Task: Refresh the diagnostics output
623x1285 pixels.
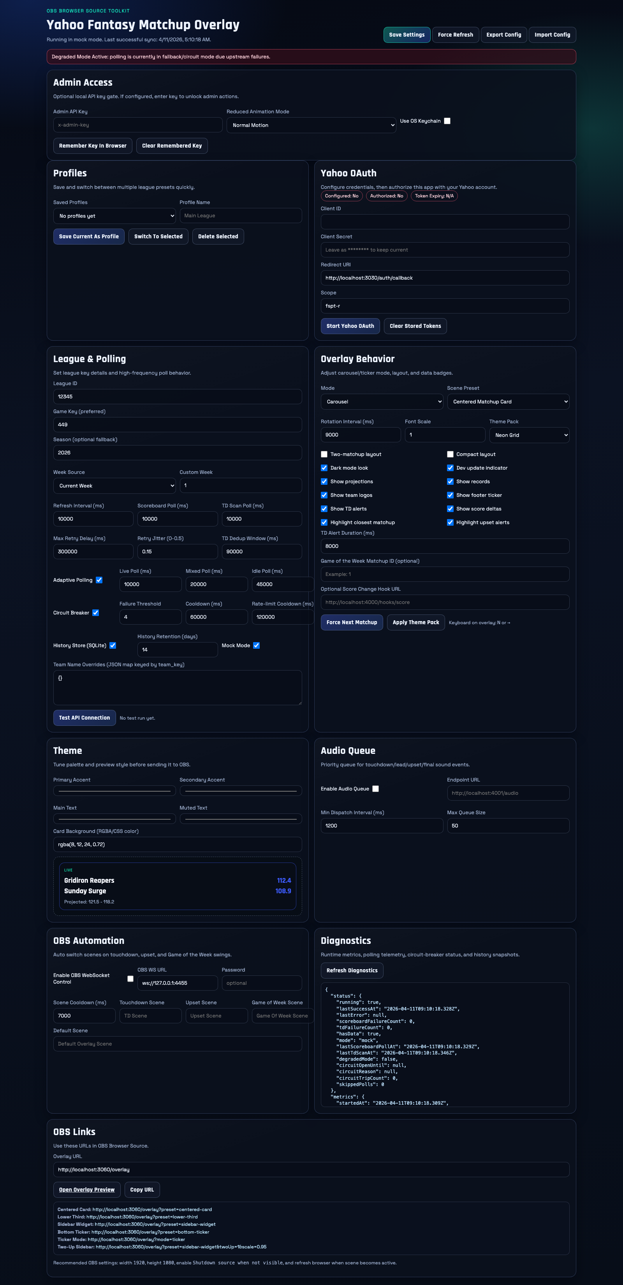Action: (x=352, y=970)
